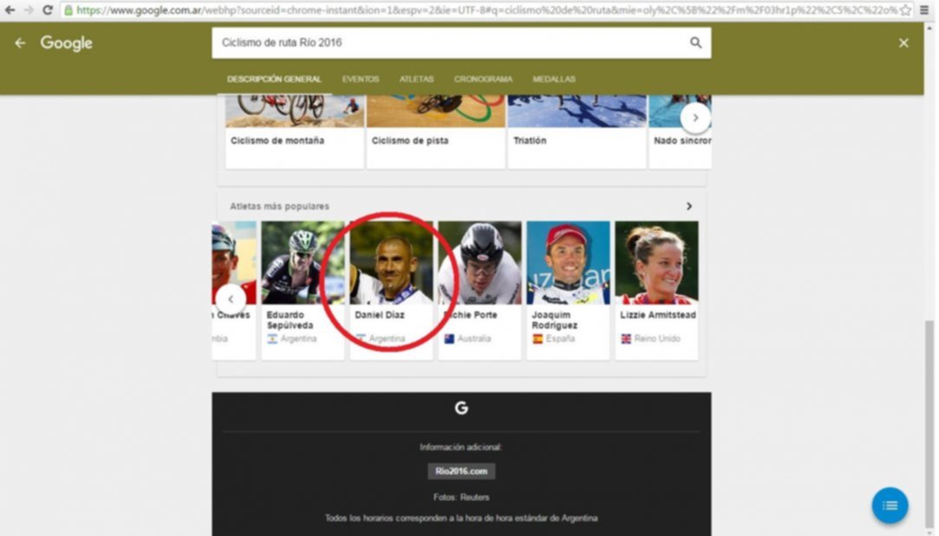Click the Fotos: Reuters credit text
The width and height of the screenshot is (939, 536).
pos(461,497)
